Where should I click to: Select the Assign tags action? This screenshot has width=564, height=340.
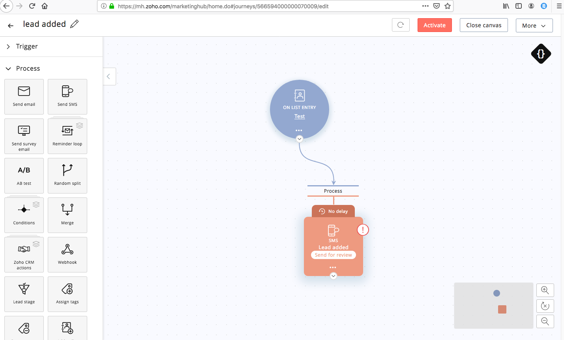coord(67,294)
